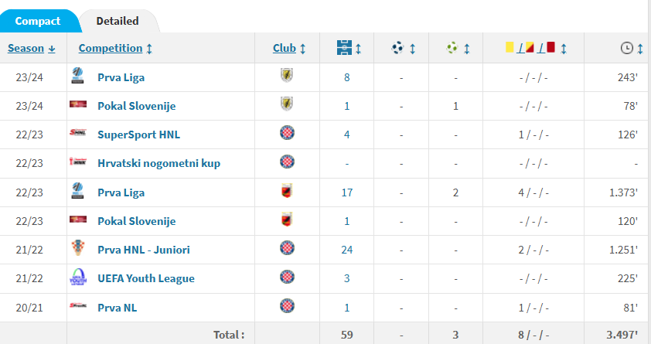Open red-black club crest in 22/23 Prva Liga row
Image resolution: width=651 pixels, height=344 pixels.
coord(287,191)
